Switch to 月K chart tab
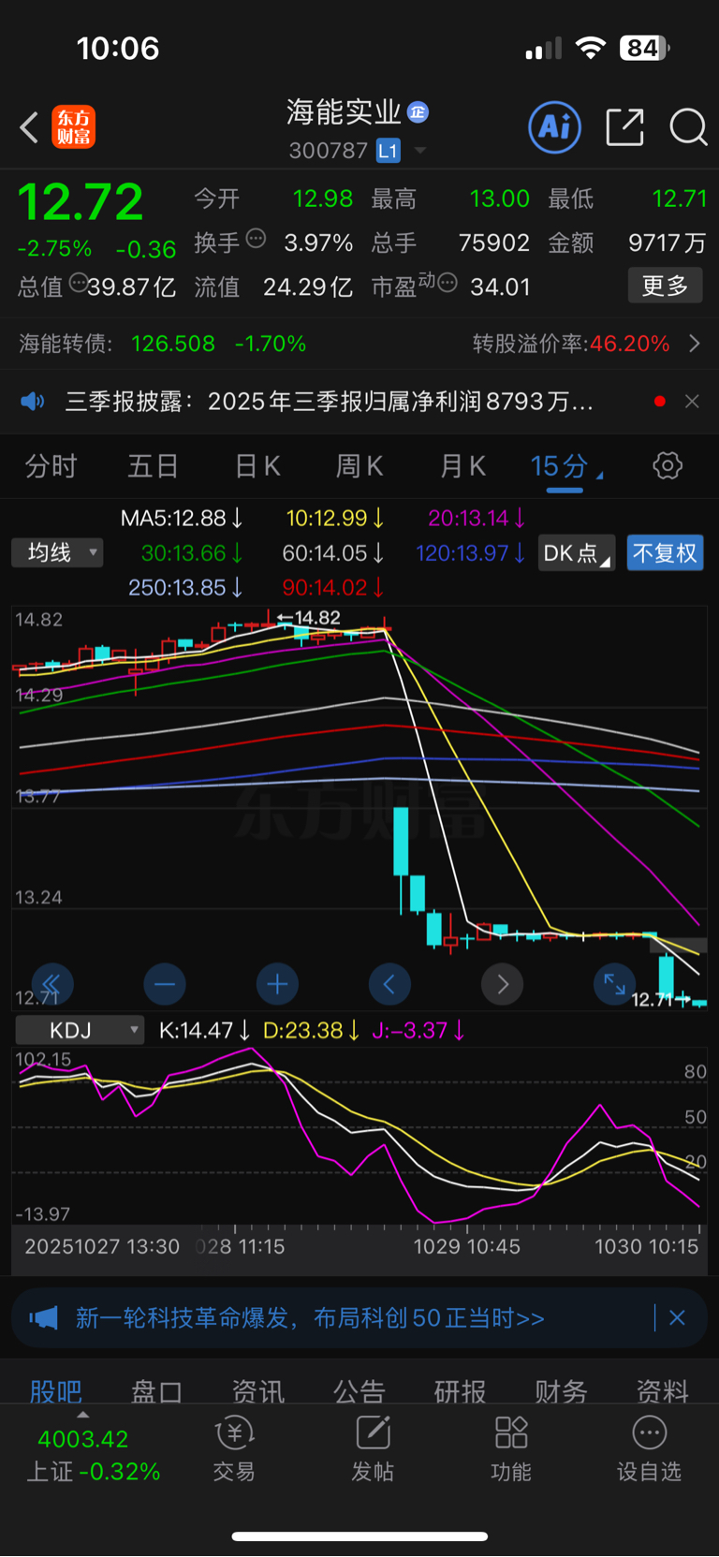719x1557 pixels. pos(462,466)
